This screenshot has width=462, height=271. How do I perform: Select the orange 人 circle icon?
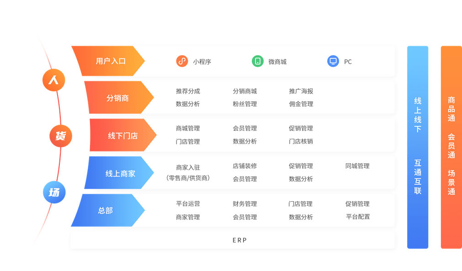54,80
